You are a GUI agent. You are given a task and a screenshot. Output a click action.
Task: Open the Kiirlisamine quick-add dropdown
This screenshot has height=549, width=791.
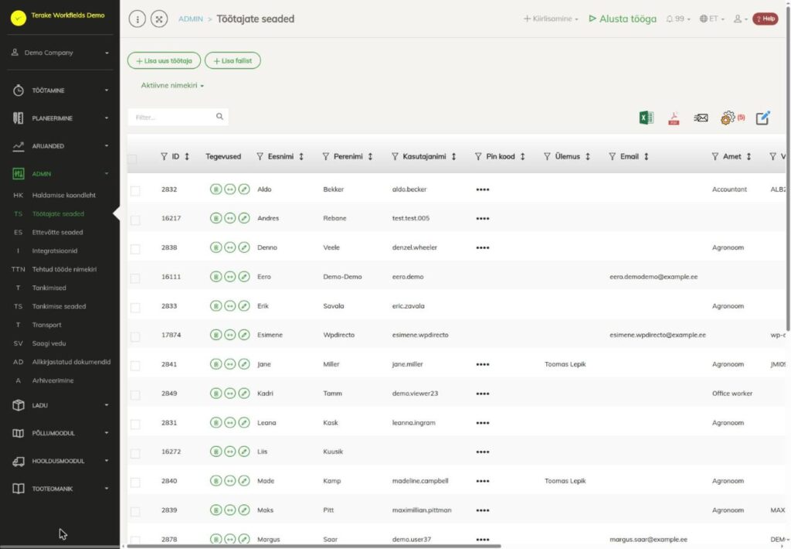[x=551, y=19]
